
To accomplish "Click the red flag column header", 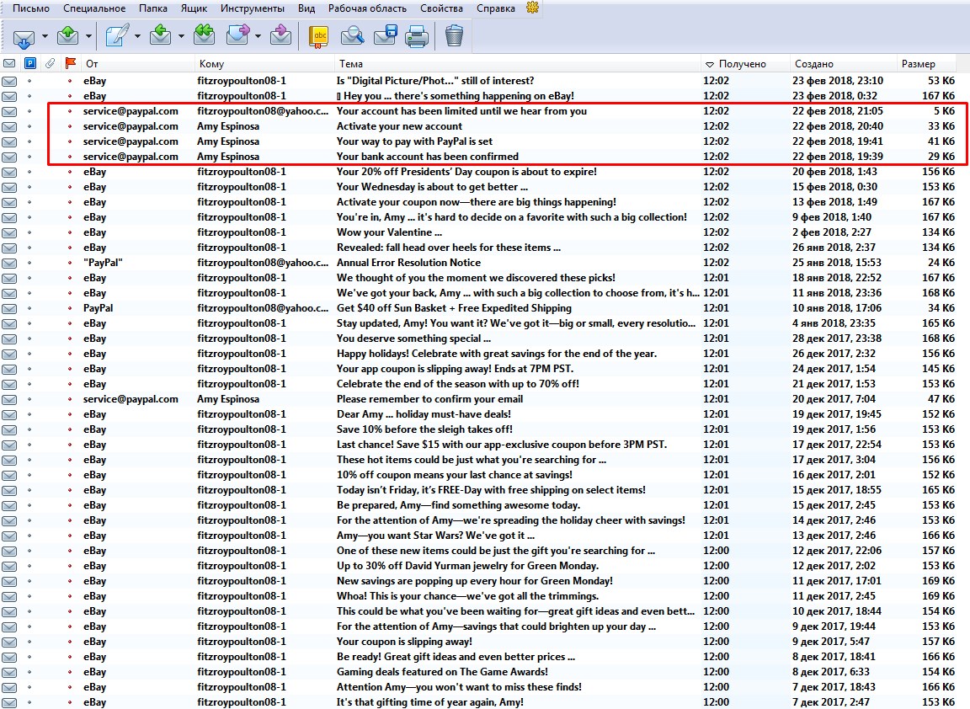I will tap(71, 63).
